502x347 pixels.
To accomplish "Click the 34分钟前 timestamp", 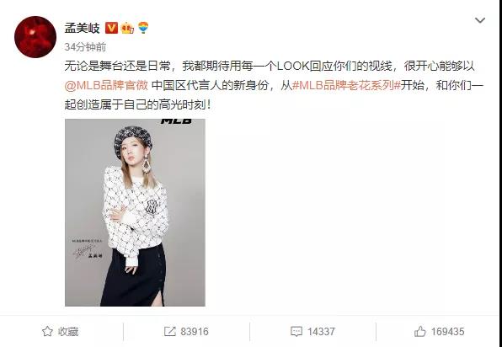I will point(85,47).
